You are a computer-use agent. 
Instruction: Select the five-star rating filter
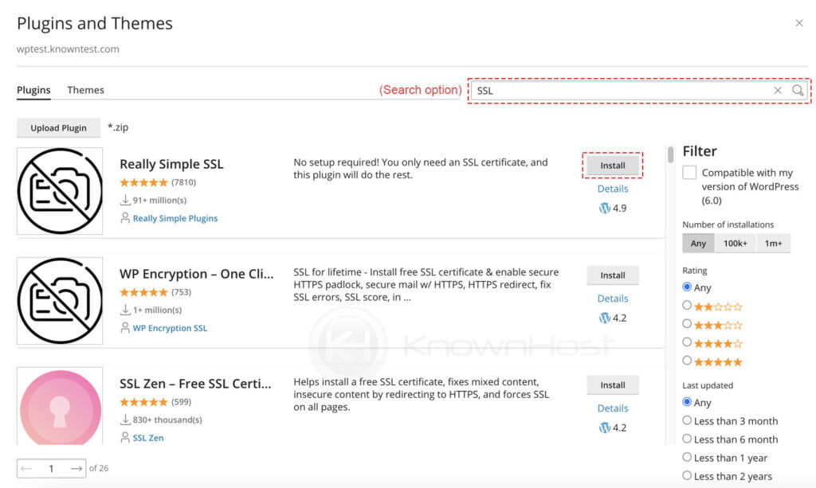(x=687, y=361)
